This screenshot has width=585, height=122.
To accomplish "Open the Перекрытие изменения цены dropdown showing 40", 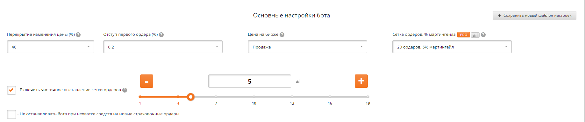I will [x=51, y=47].
